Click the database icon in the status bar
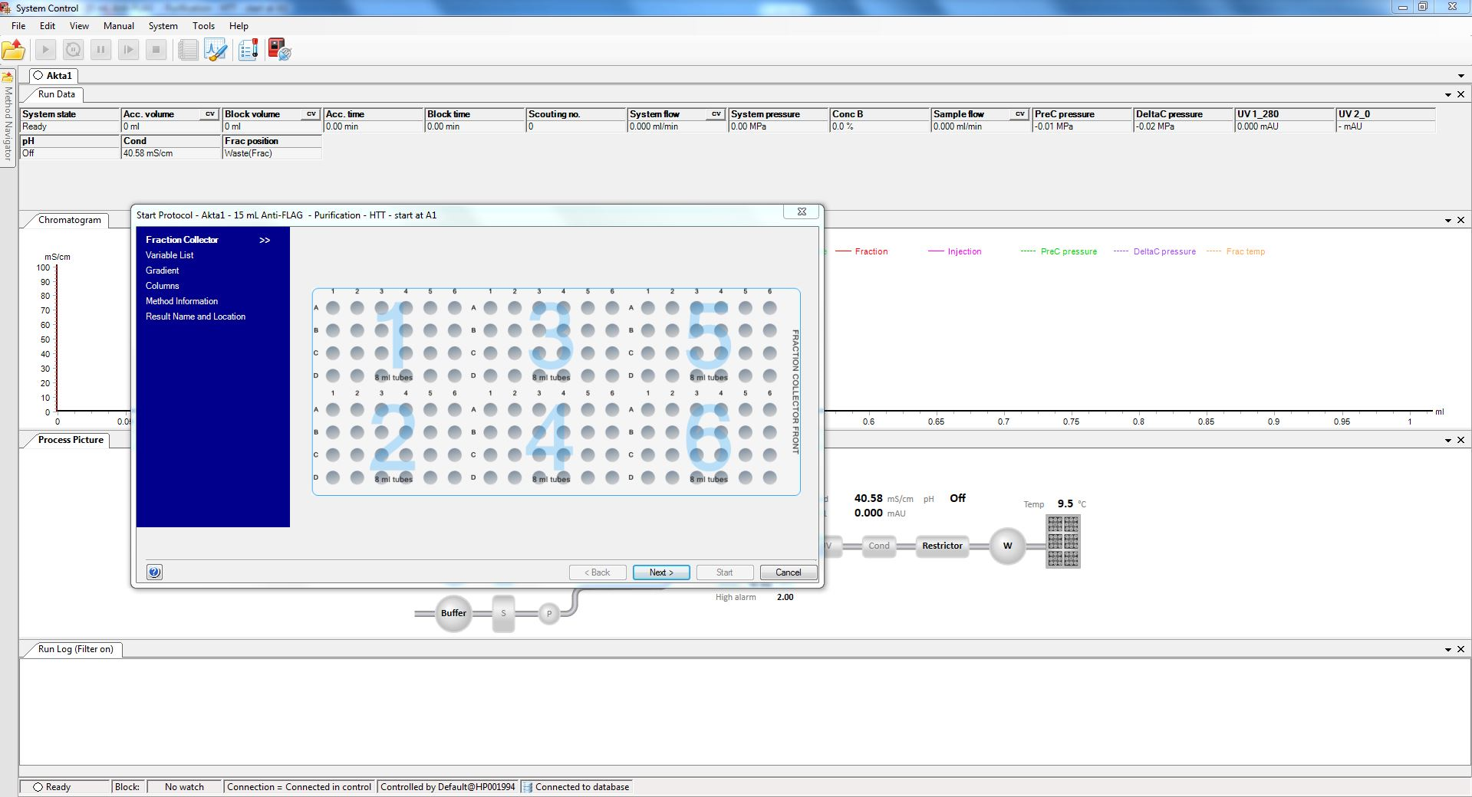The image size is (1472, 797). 528,787
